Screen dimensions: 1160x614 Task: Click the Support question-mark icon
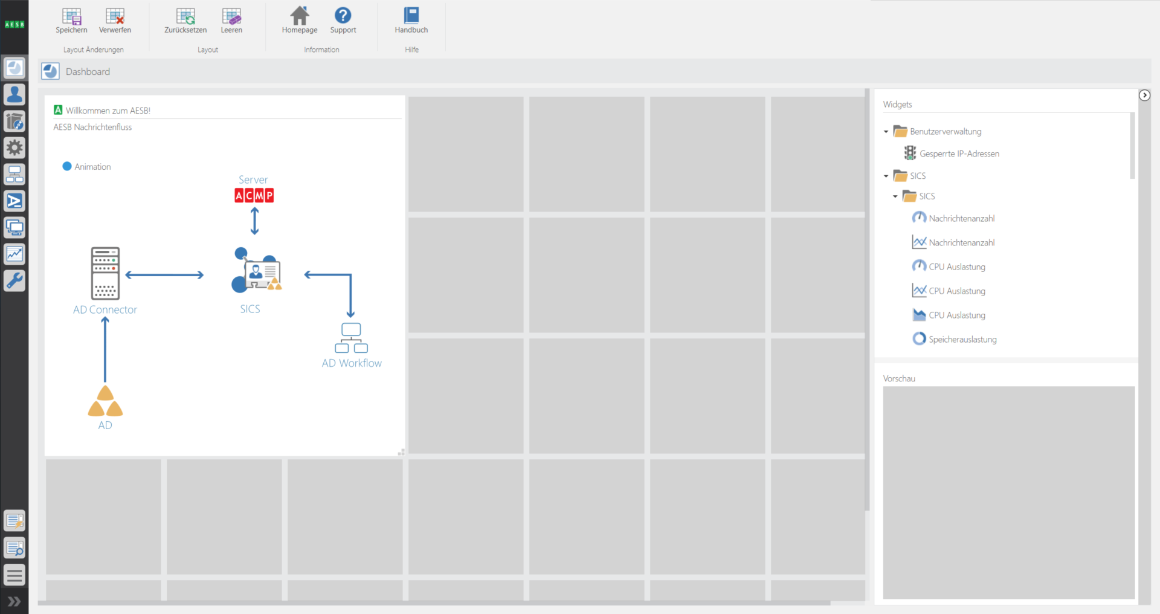(x=343, y=16)
